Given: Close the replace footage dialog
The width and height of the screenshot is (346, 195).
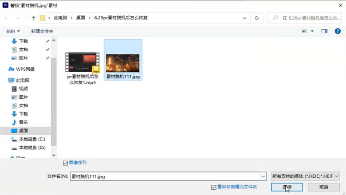Looking at the screenshot, I should (x=341, y=5).
